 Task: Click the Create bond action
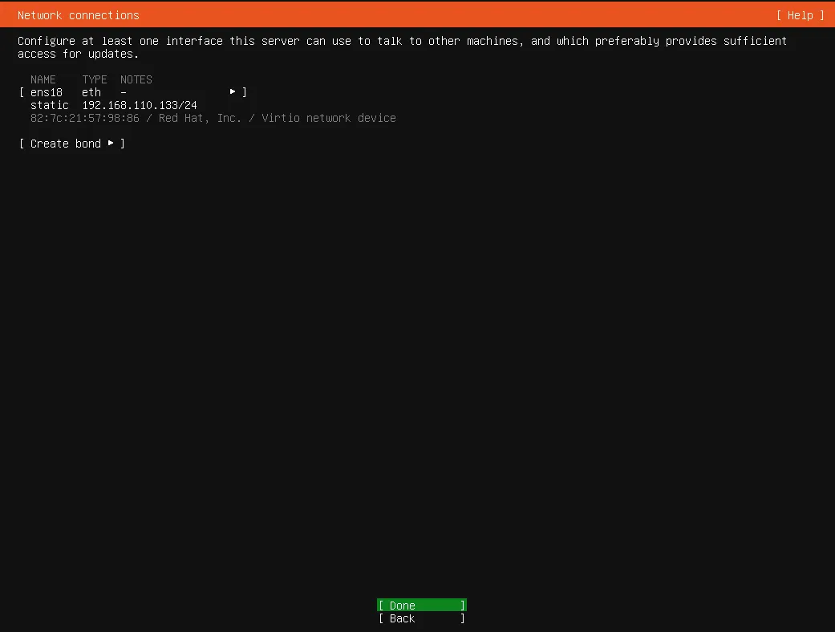coord(67,143)
